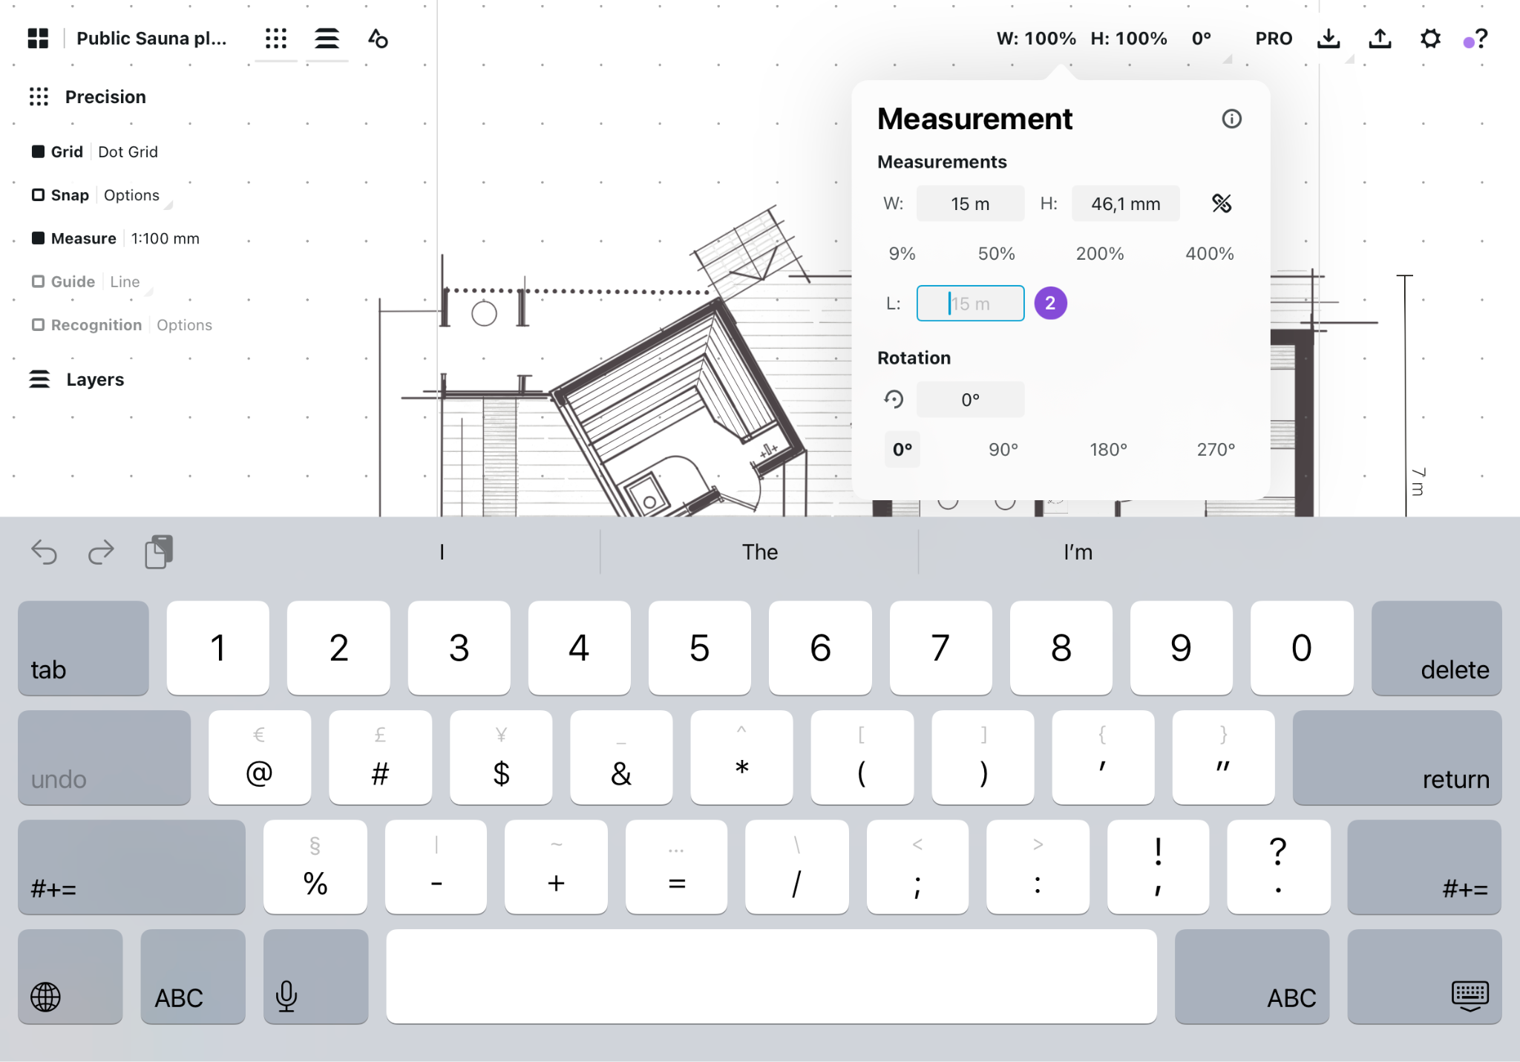Enable the Guide checkbox
Screen dimensions: 1520x1062
[38, 281]
